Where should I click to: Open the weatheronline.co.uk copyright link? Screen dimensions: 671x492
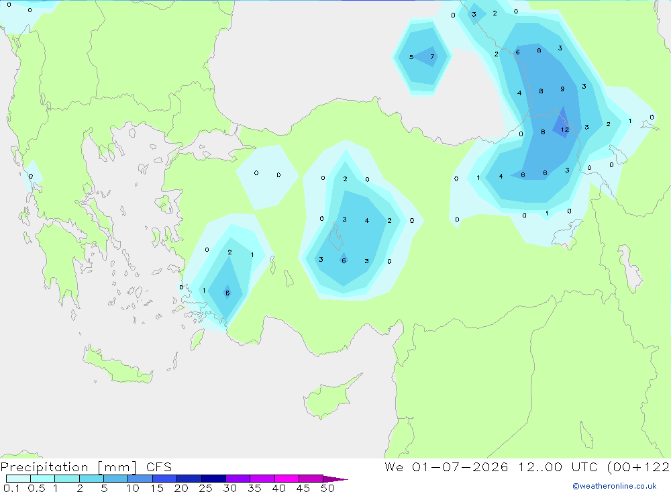tap(615, 486)
